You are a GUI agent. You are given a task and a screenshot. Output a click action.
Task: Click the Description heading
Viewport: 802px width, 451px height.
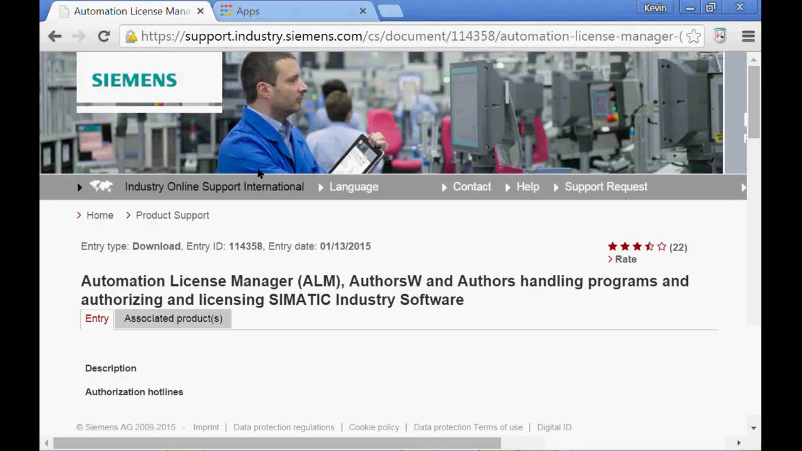tap(110, 368)
